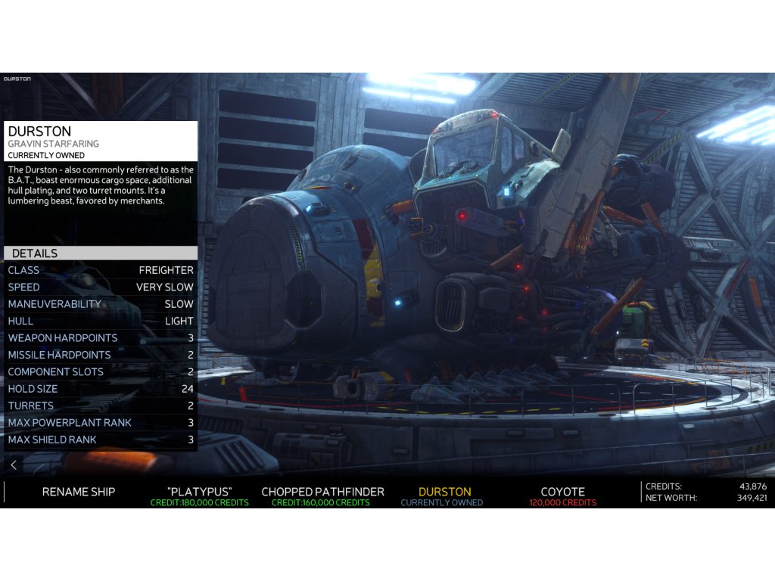Select the Weapon Hardpoints row
Image resolution: width=775 pixels, height=581 pixels.
coord(101,338)
